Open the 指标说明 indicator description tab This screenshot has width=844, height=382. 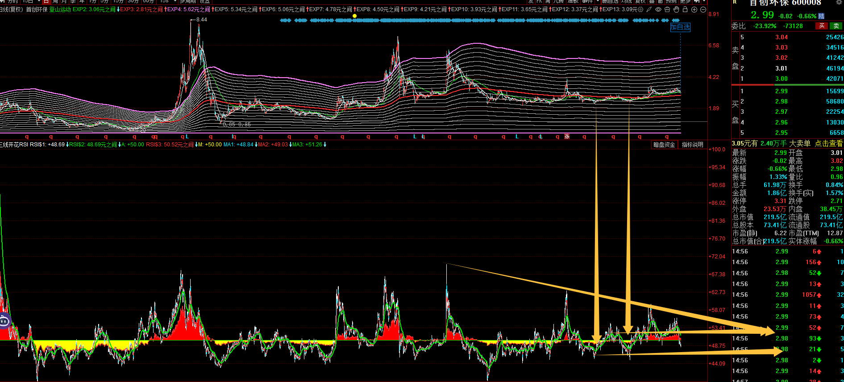[x=692, y=145]
